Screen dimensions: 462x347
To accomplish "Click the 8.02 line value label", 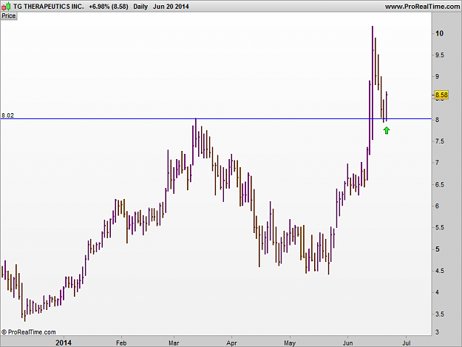I will click(7, 115).
